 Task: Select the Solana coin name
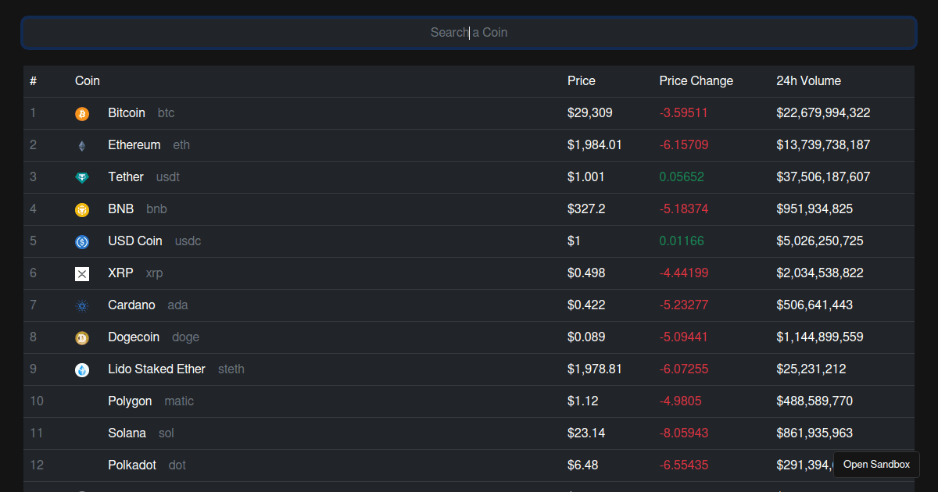127,433
